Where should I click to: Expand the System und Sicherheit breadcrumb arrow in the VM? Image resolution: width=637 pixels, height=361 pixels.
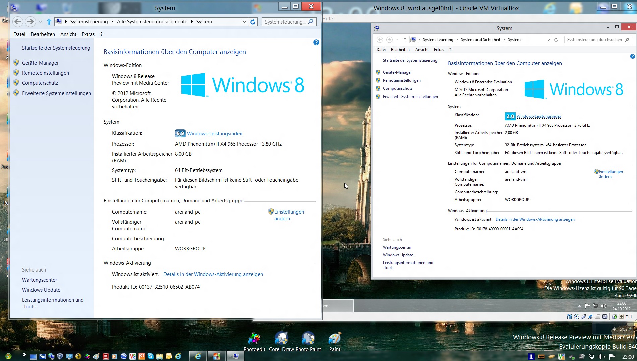[x=504, y=40]
